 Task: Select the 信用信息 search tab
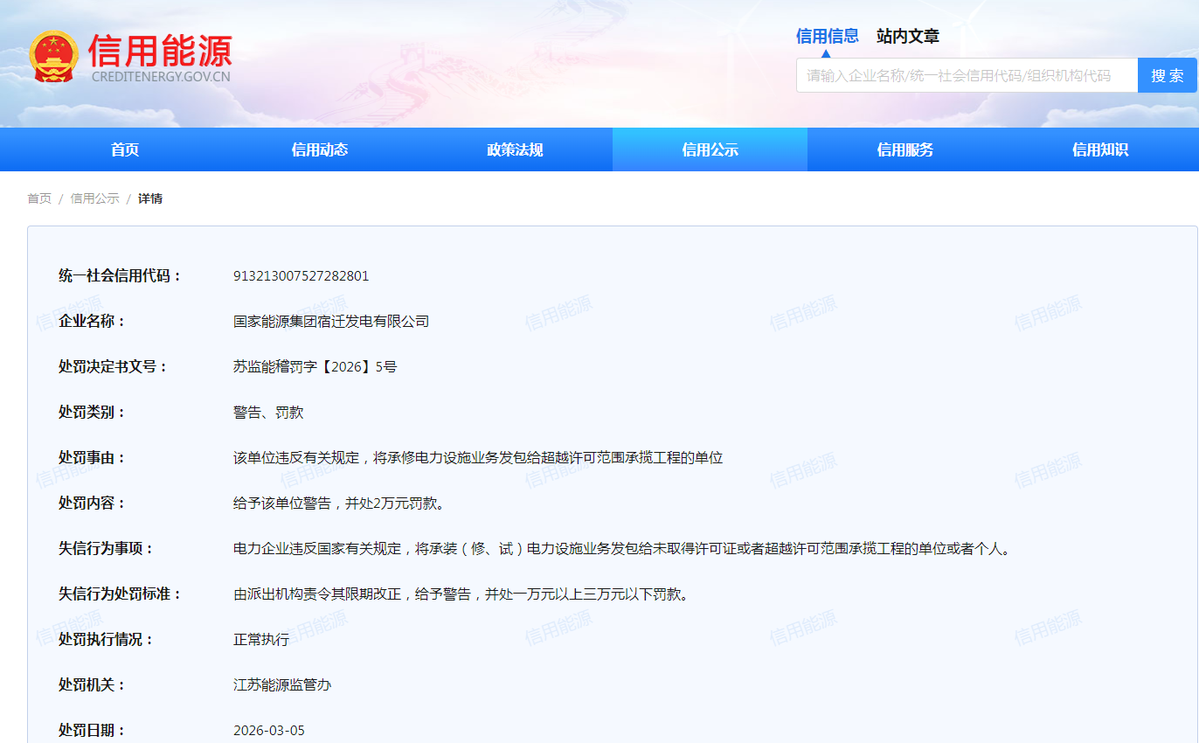[827, 36]
